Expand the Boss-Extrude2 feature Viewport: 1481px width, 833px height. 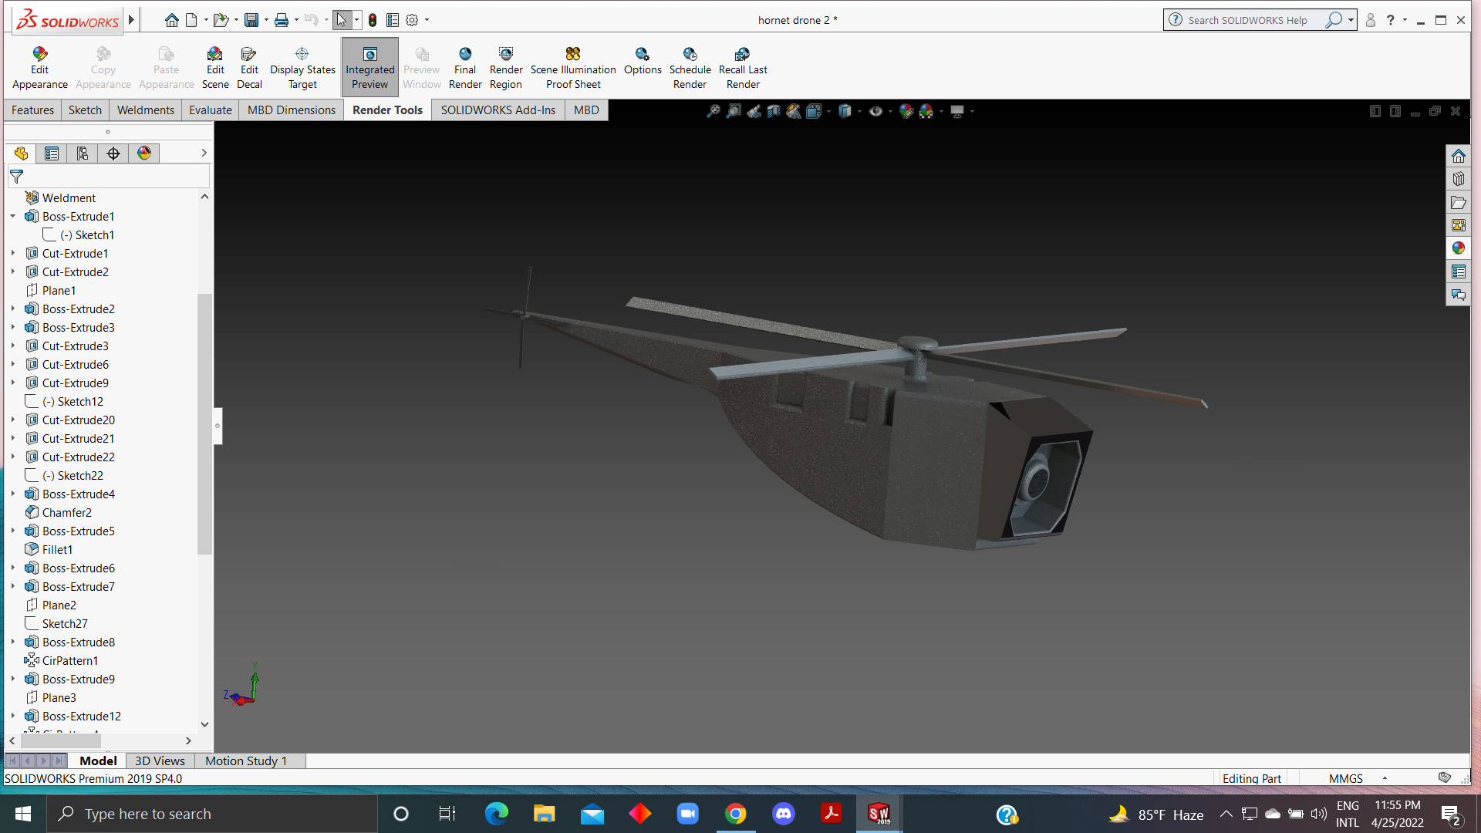(x=13, y=309)
